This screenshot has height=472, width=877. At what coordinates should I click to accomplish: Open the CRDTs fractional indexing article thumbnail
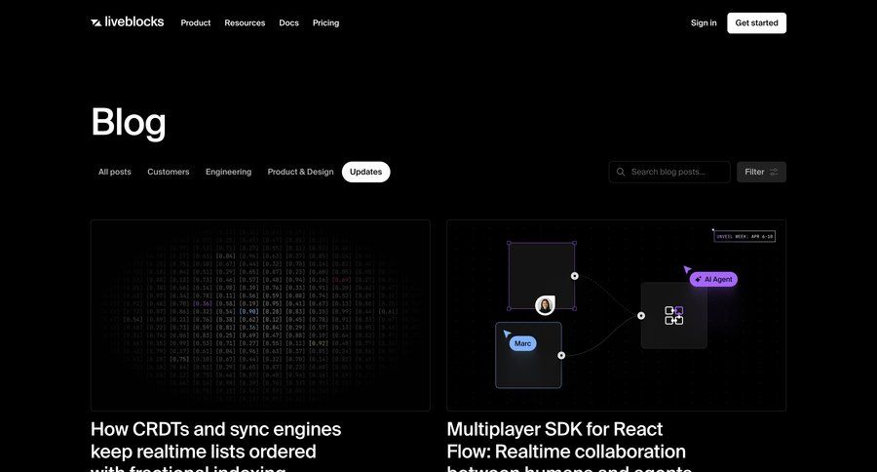[260, 315]
